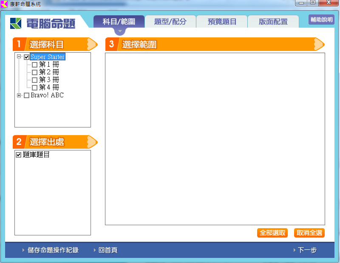340x263 pixels.
Task: Select the 第 4 冊 tree label
Action: pyautogui.click(x=49, y=88)
